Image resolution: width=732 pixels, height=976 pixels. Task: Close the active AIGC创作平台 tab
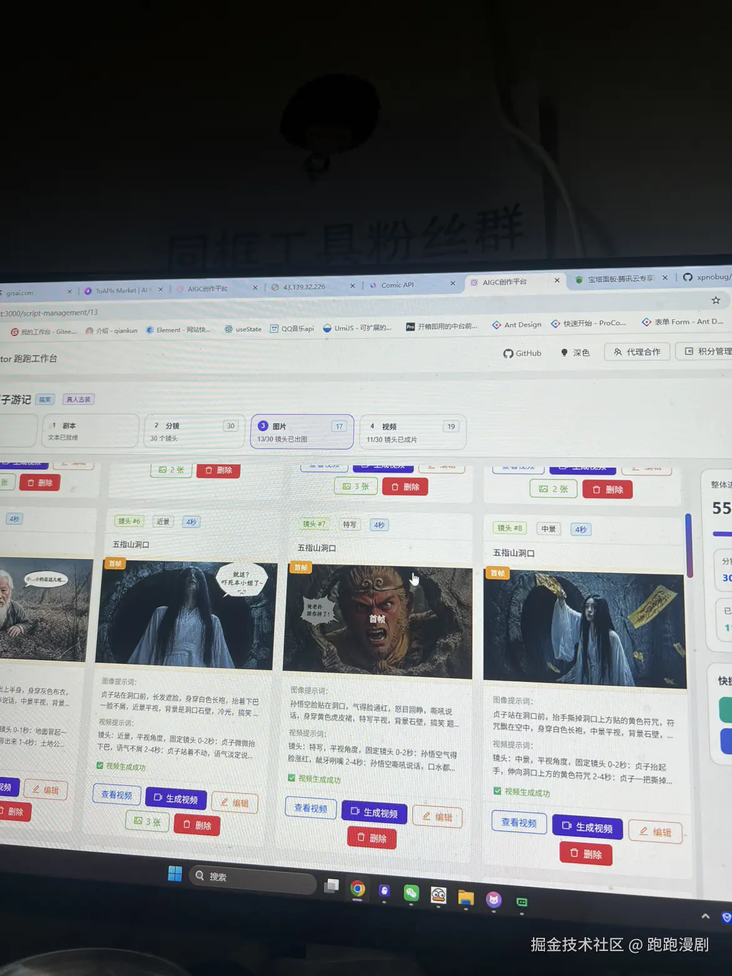click(x=557, y=280)
